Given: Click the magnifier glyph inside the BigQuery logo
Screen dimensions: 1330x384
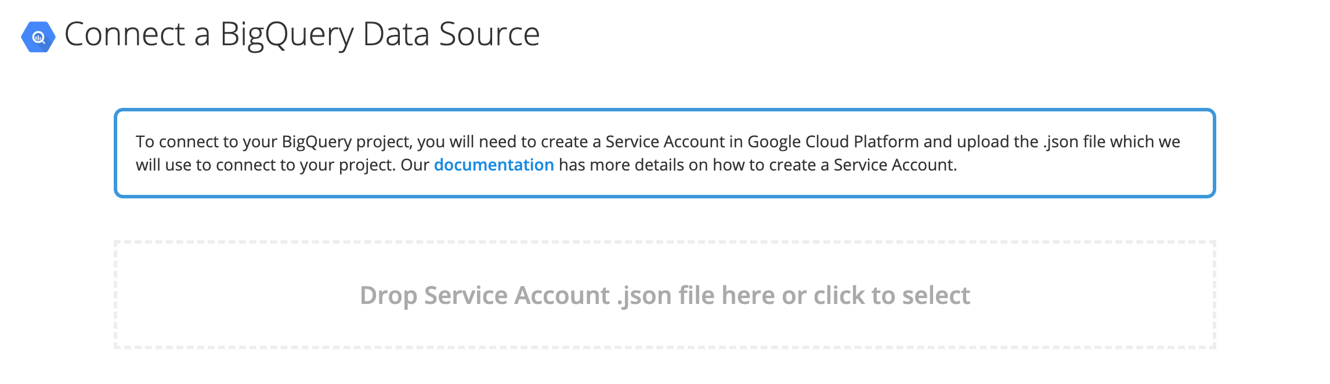Looking at the screenshot, I should pyautogui.click(x=39, y=38).
